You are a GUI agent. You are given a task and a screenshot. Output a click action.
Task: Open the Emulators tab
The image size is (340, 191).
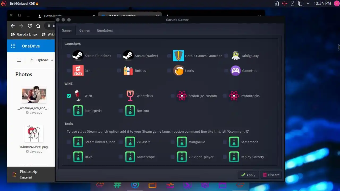coord(105,31)
